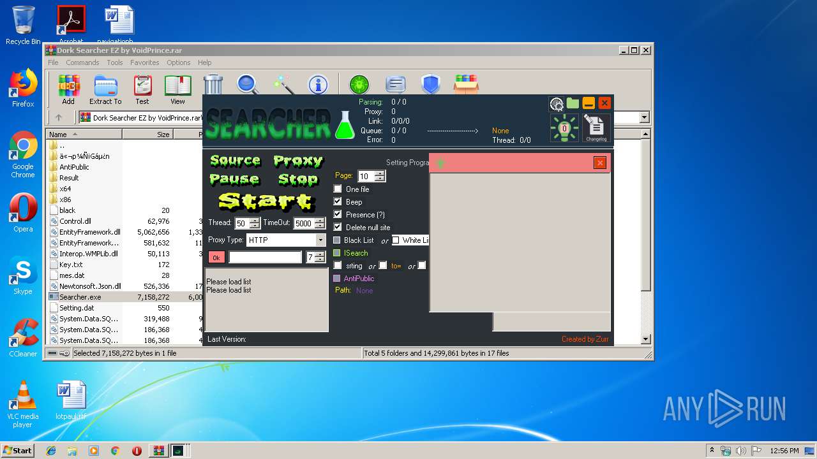
Task: Open the Favorites menu
Action: coord(145,62)
